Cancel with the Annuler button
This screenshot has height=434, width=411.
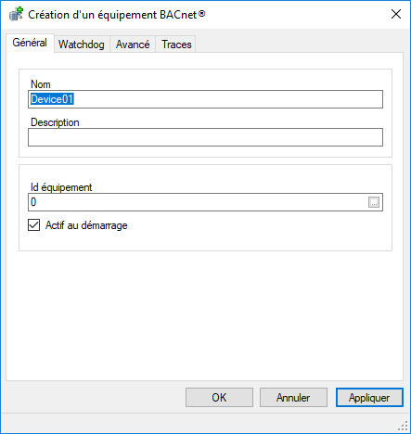coord(293,398)
